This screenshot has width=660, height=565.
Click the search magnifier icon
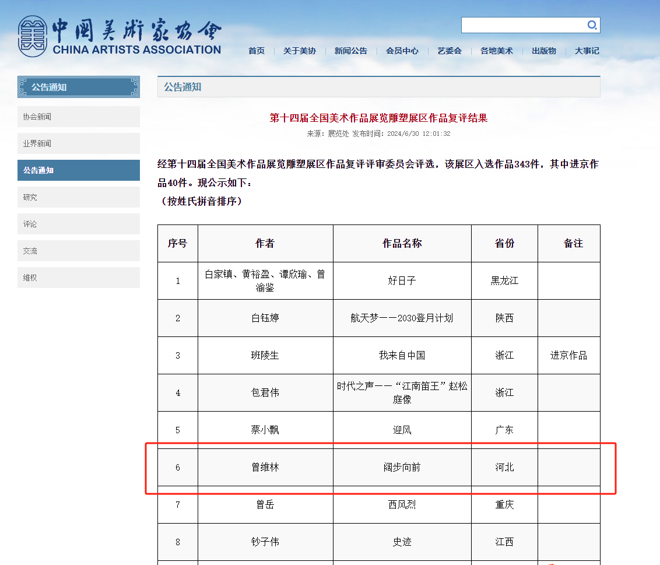[592, 25]
